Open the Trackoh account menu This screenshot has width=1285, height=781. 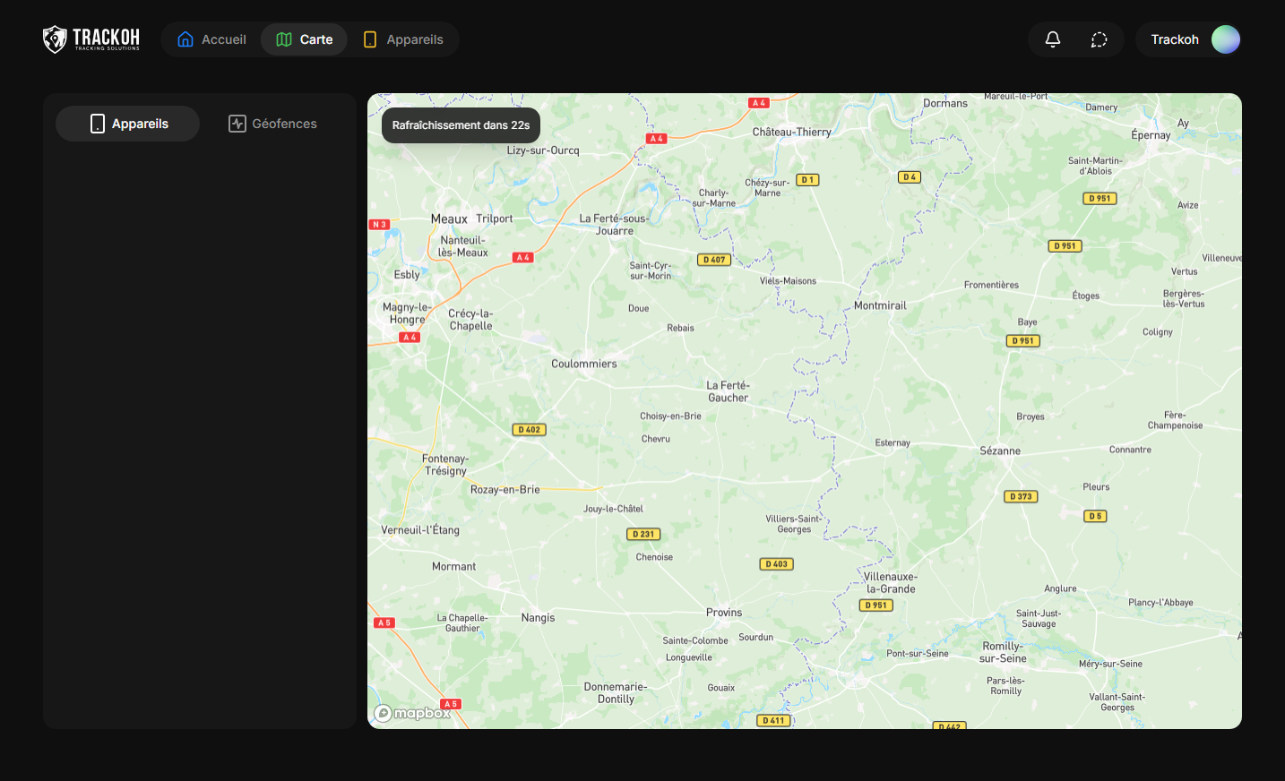[1174, 39]
